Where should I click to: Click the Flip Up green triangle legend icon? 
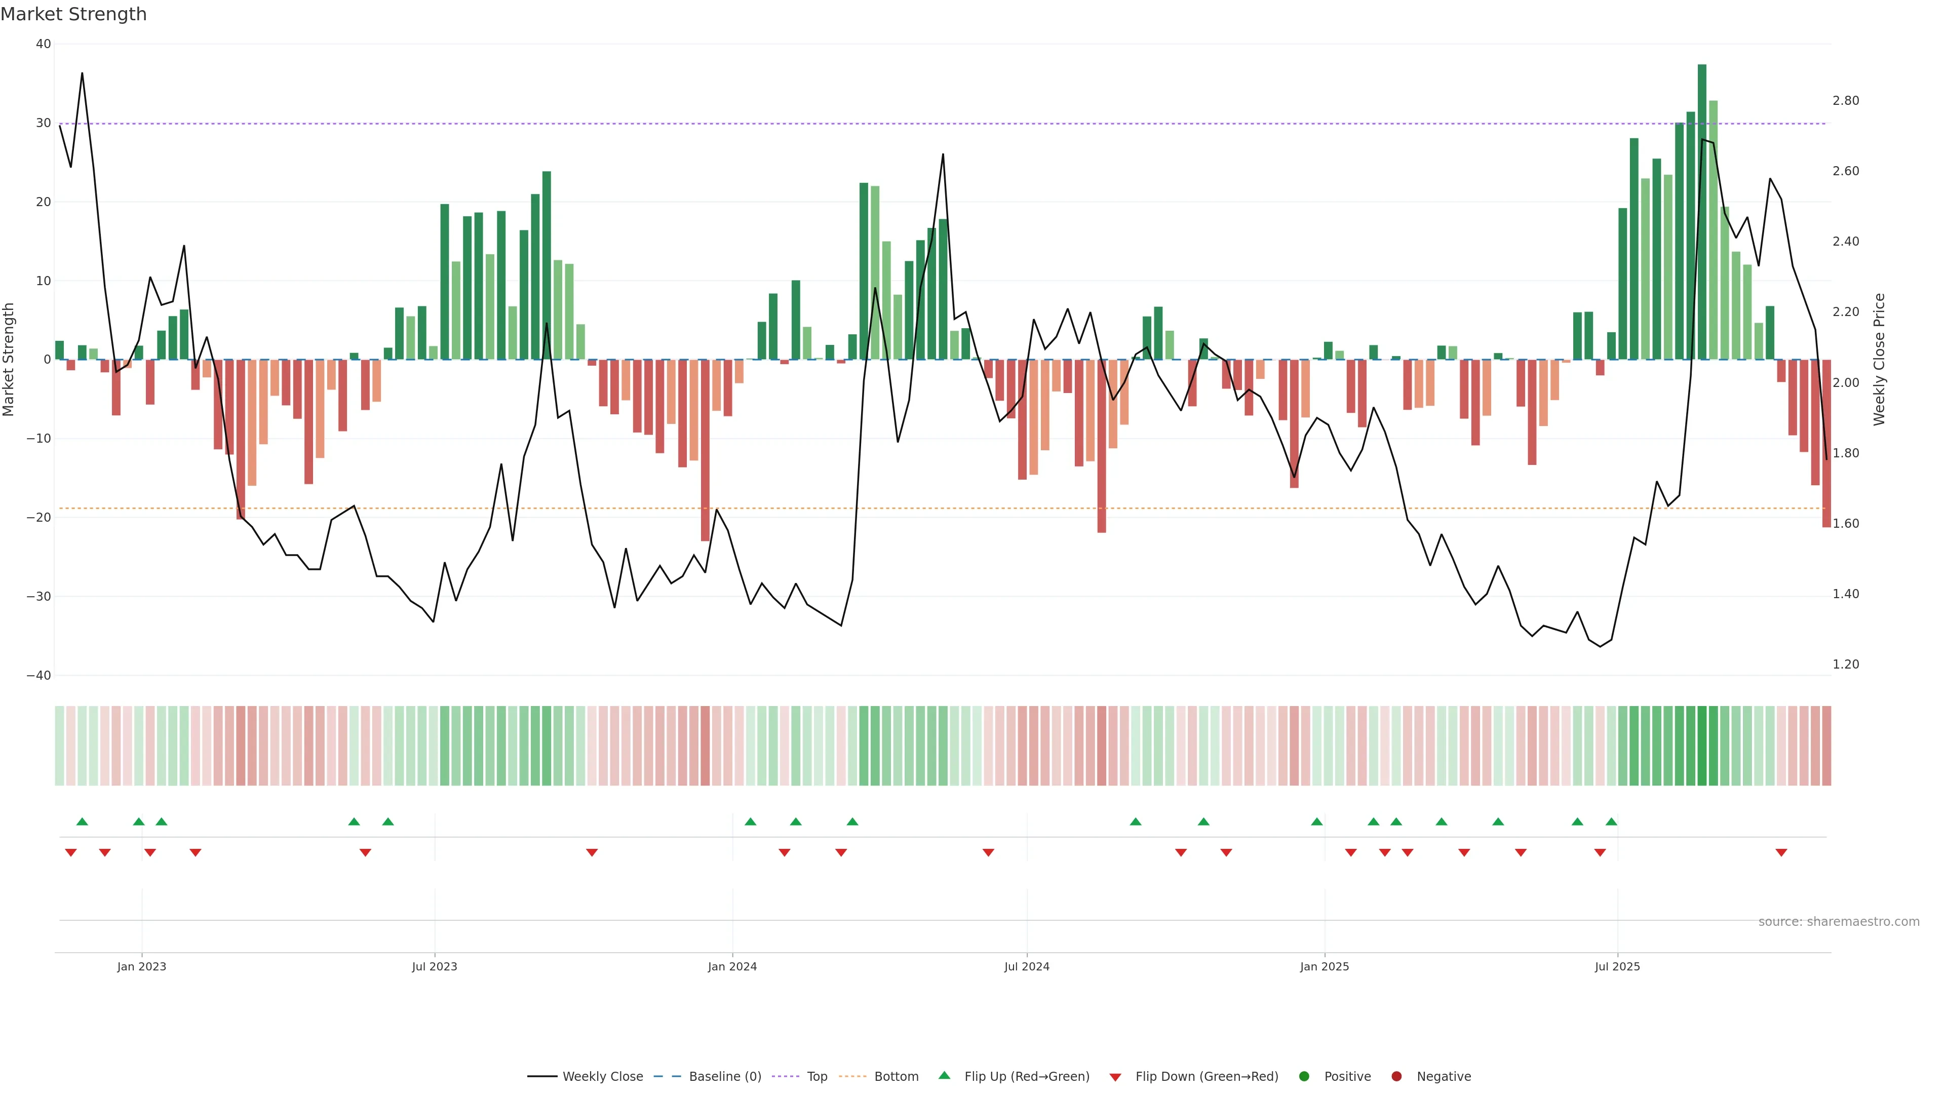point(944,1076)
